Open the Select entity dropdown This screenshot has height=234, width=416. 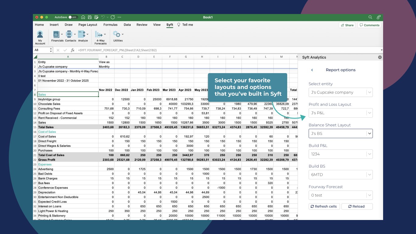[340, 92]
